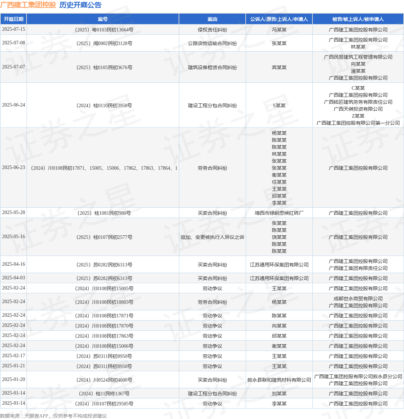The image size is (404, 419).
Task: Select date cell 2025-01-20
Action: (x=14, y=380)
